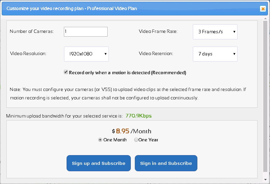The width and height of the screenshot is (270, 184).
Task: Open the Video Retention dropdown
Action: tap(215, 54)
